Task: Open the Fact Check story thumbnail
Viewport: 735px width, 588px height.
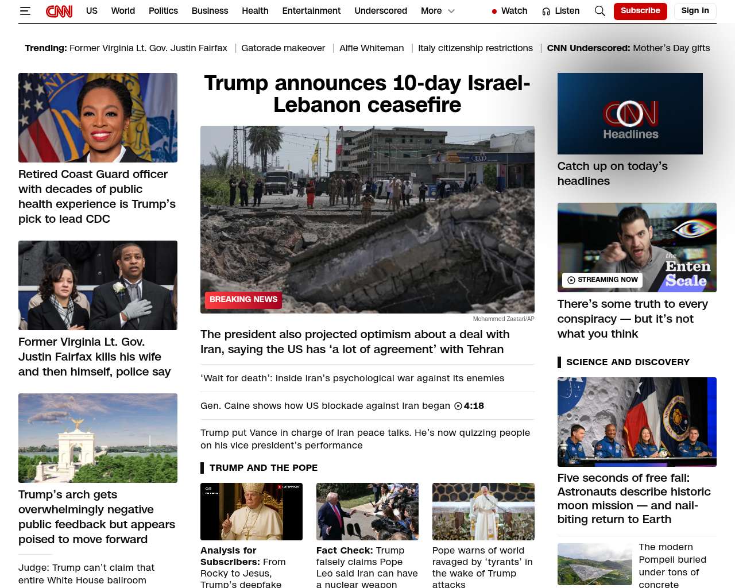Action: 367,512
